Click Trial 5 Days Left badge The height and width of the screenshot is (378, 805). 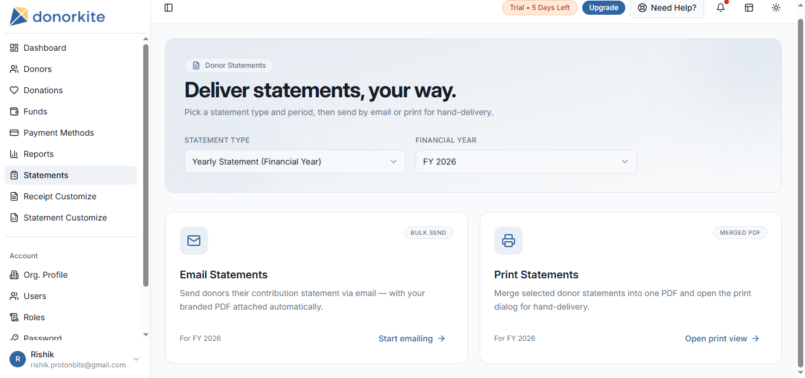(x=540, y=8)
